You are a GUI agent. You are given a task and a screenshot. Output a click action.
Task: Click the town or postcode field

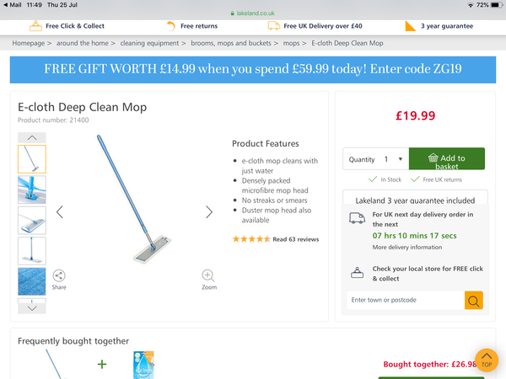click(x=405, y=300)
